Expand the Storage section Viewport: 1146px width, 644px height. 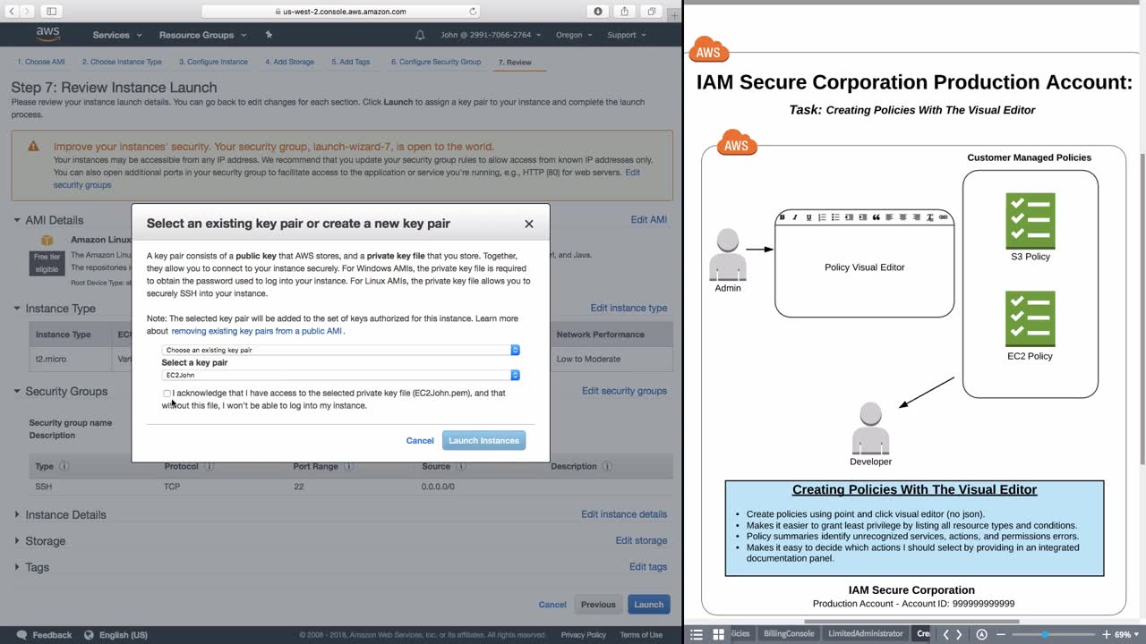(x=17, y=541)
